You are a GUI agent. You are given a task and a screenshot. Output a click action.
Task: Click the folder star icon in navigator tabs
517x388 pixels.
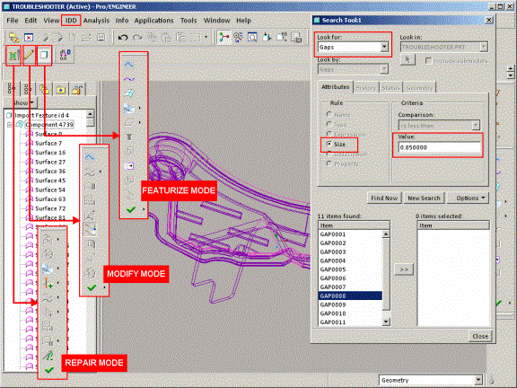(x=61, y=89)
